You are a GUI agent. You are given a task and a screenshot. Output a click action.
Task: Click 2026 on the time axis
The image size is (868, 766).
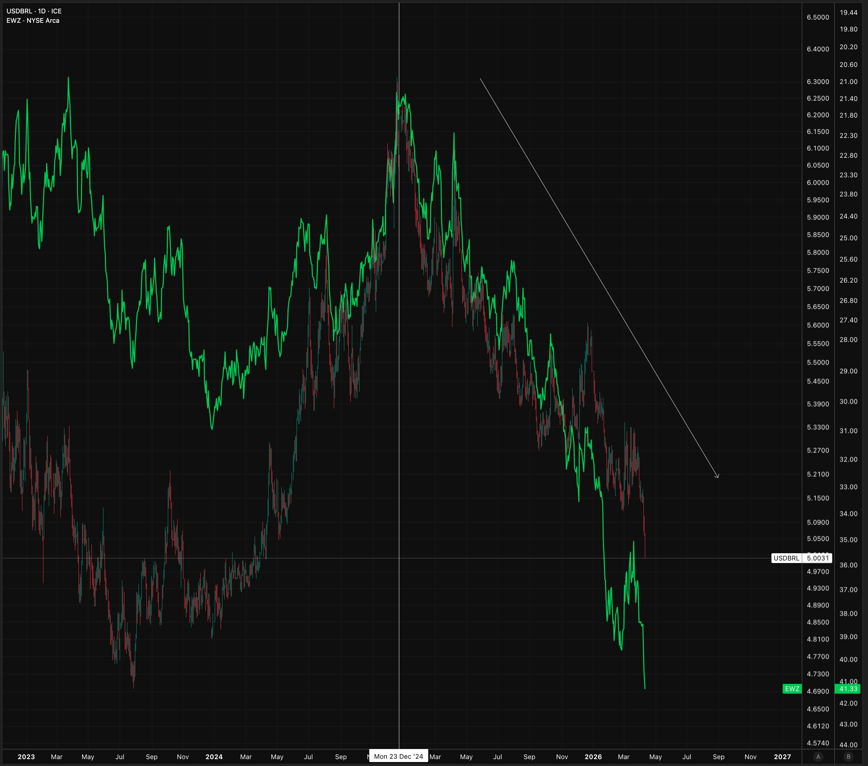pyautogui.click(x=593, y=757)
